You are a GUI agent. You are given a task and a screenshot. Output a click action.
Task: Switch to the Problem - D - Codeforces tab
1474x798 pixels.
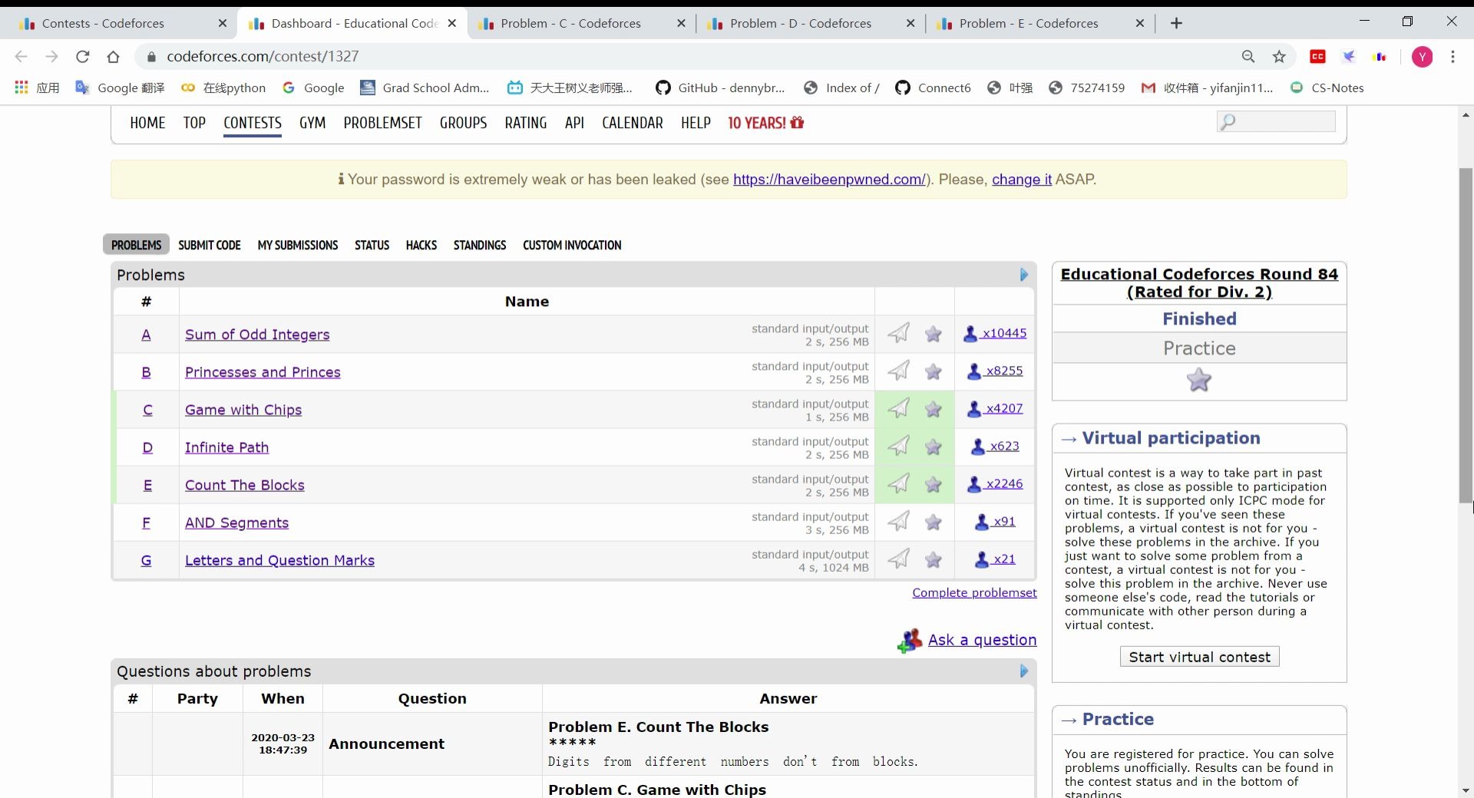click(x=810, y=23)
